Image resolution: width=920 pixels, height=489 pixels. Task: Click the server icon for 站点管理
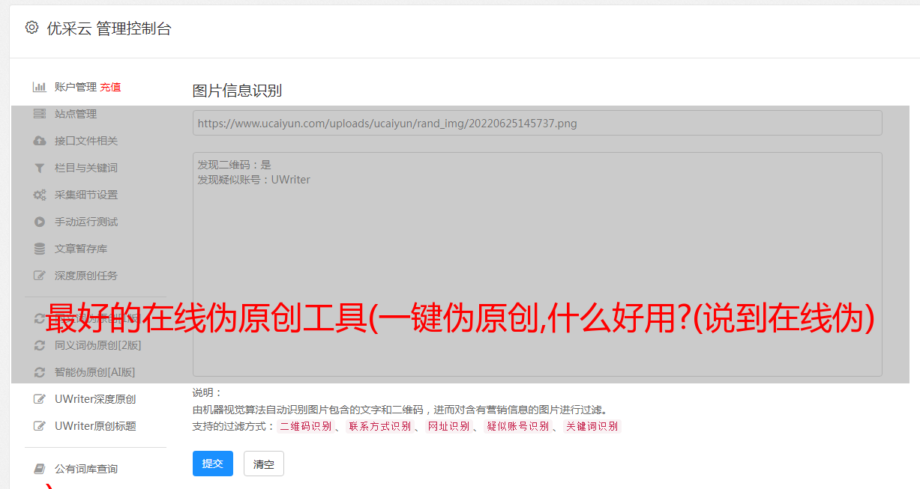[40, 114]
